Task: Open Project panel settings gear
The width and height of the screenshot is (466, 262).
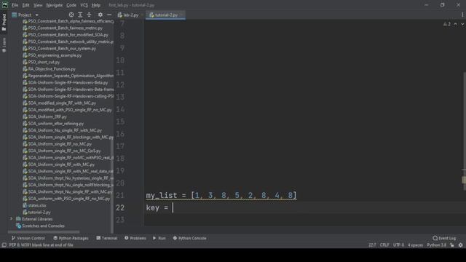Action: coord(100,15)
